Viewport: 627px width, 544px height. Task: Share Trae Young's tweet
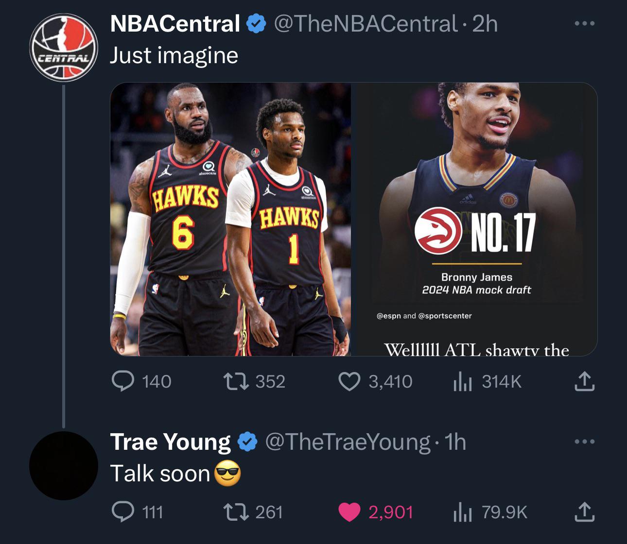click(584, 512)
